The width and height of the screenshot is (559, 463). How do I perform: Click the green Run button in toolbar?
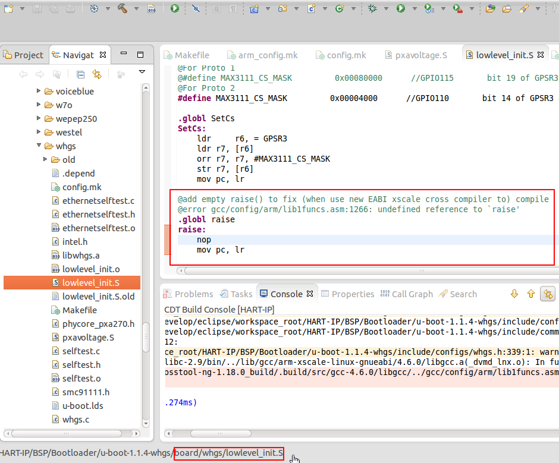coord(401,8)
